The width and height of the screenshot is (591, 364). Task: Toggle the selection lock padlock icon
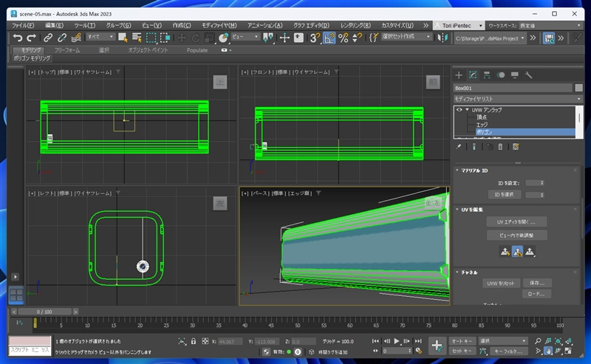(x=194, y=341)
